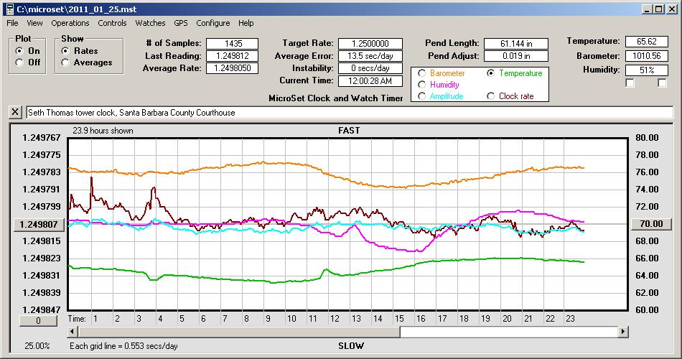The width and height of the screenshot is (682, 359).
Task: Click the 1.249767 top rate axis label
Action: pyautogui.click(x=42, y=138)
